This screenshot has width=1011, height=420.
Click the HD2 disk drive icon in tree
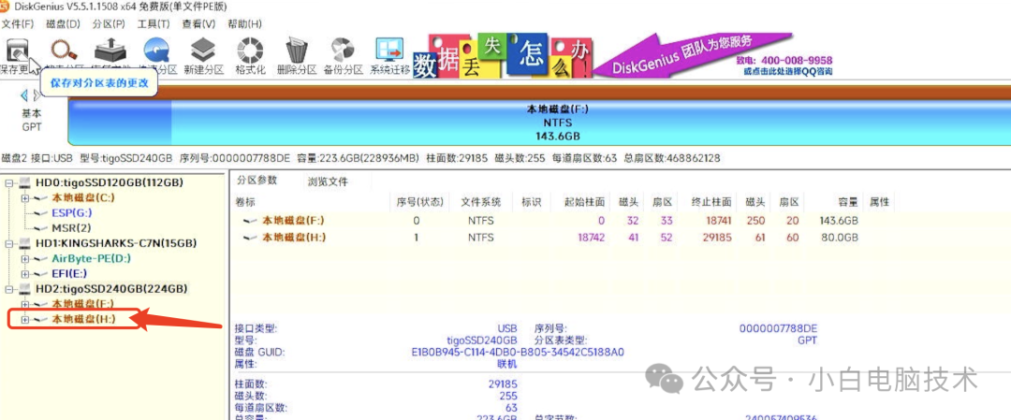click(x=24, y=288)
